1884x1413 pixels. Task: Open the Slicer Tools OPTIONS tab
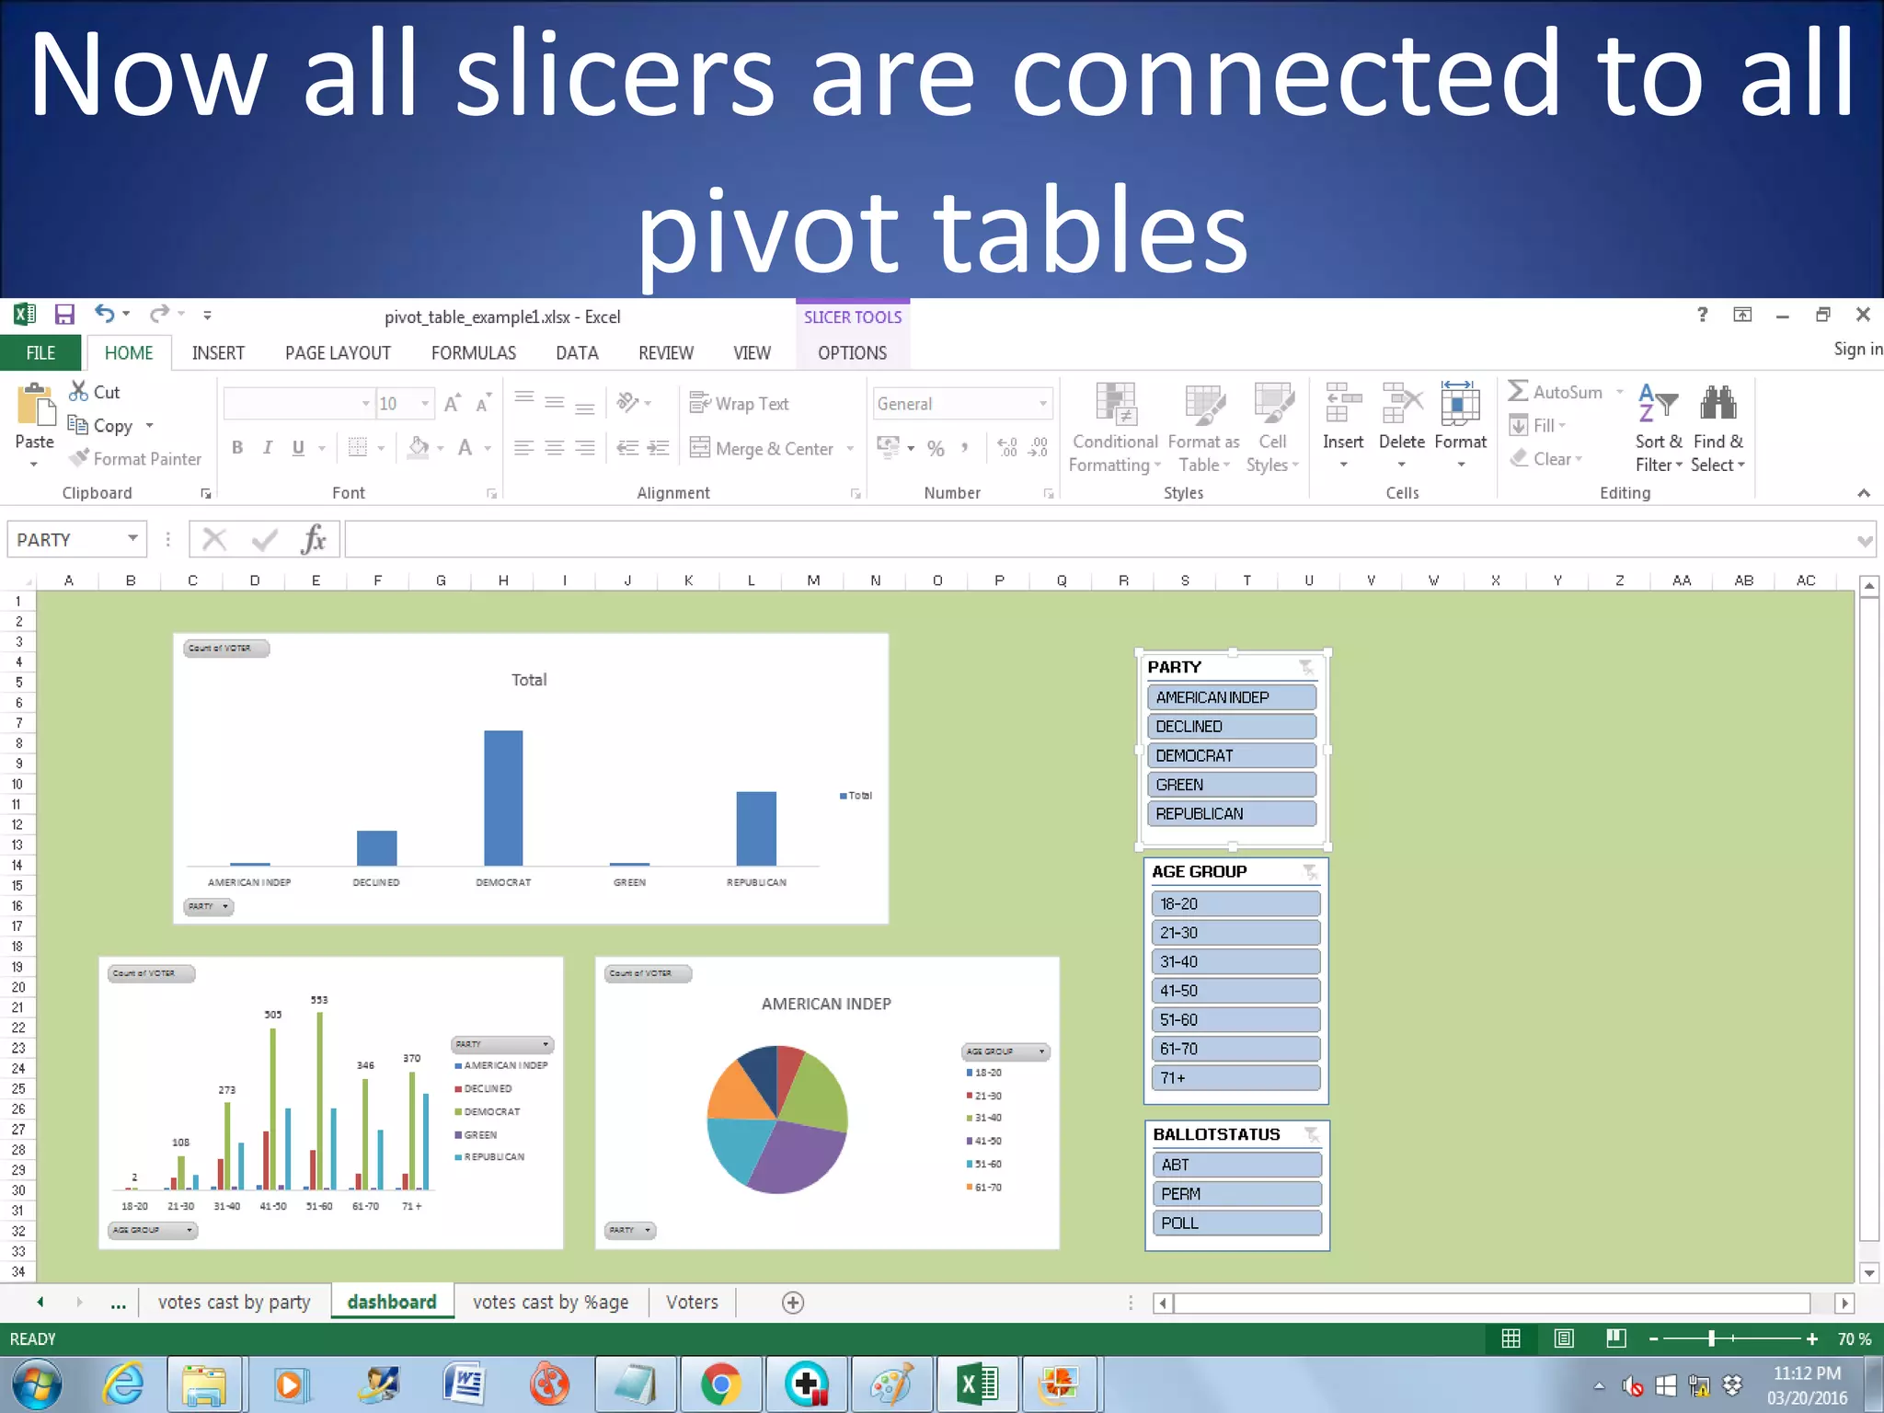852,352
